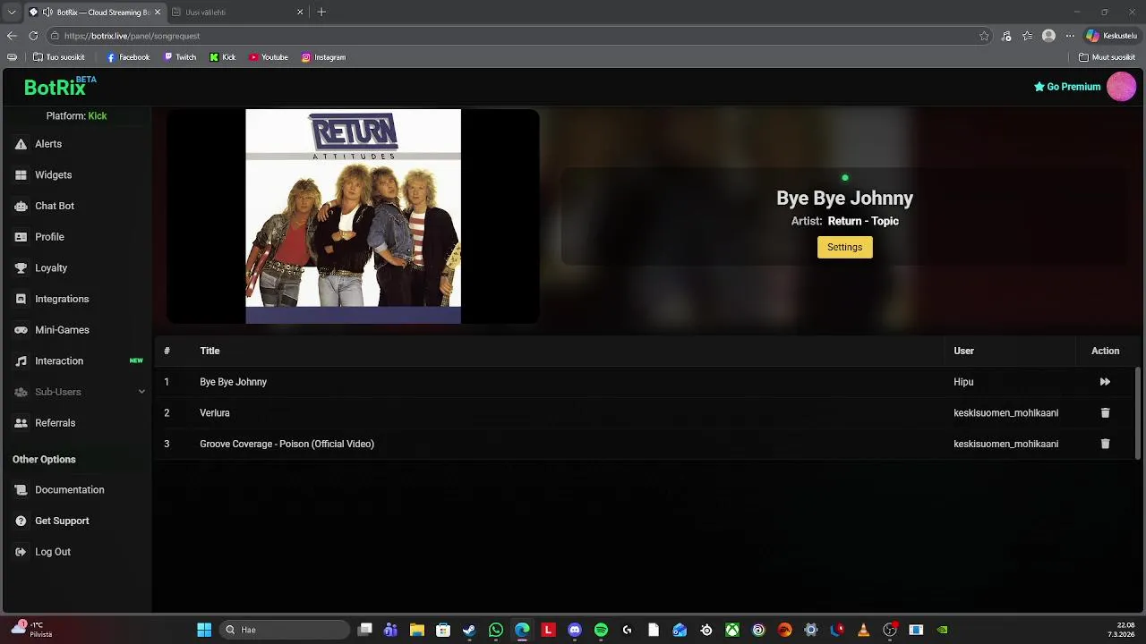Click the Alerts warning triangle icon

(21, 144)
